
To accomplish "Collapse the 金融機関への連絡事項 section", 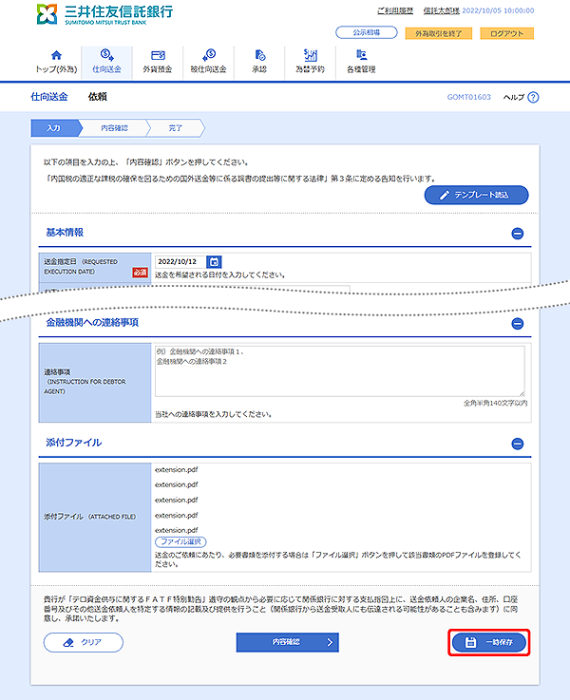I will click(518, 324).
